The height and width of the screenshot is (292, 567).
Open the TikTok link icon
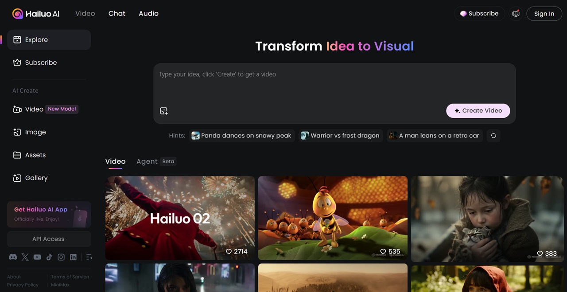pos(49,257)
